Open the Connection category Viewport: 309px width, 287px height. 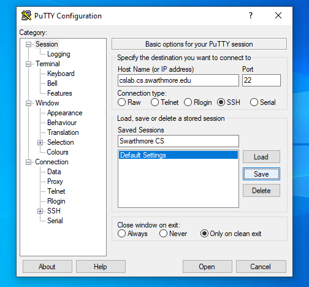(x=51, y=162)
